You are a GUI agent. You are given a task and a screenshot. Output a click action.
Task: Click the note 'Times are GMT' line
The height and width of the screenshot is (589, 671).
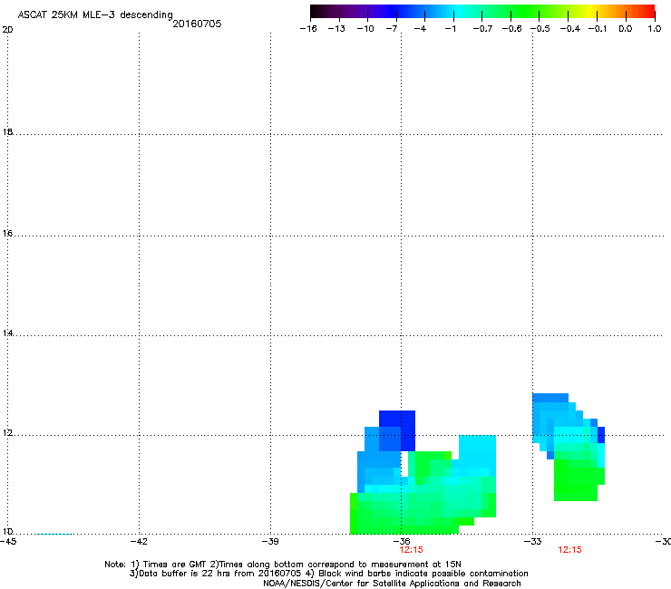(282, 565)
